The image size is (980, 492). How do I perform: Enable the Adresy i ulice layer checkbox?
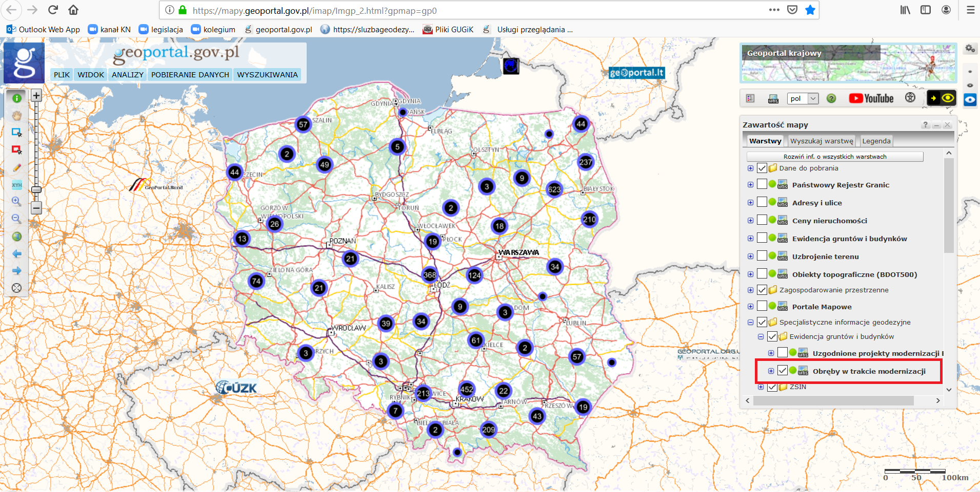click(x=762, y=203)
